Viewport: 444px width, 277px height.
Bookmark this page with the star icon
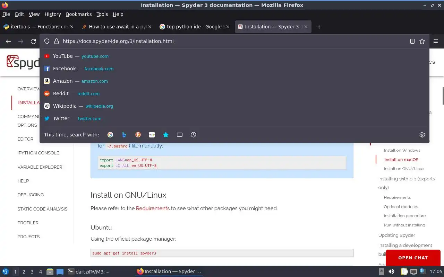(422, 41)
